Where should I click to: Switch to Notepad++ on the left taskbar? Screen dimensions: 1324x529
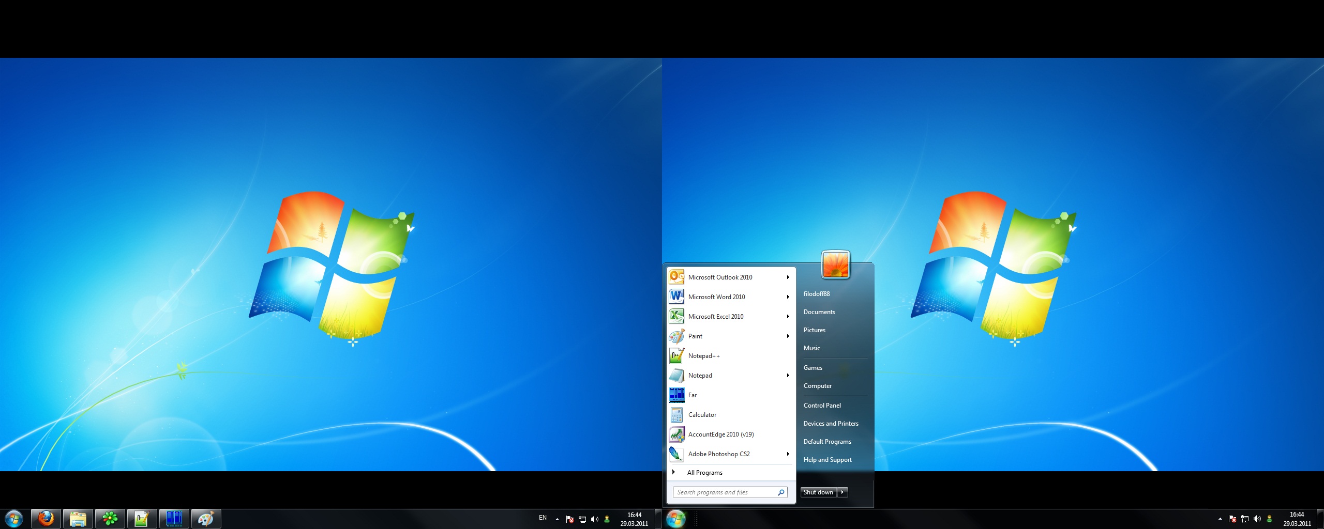point(142,519)
